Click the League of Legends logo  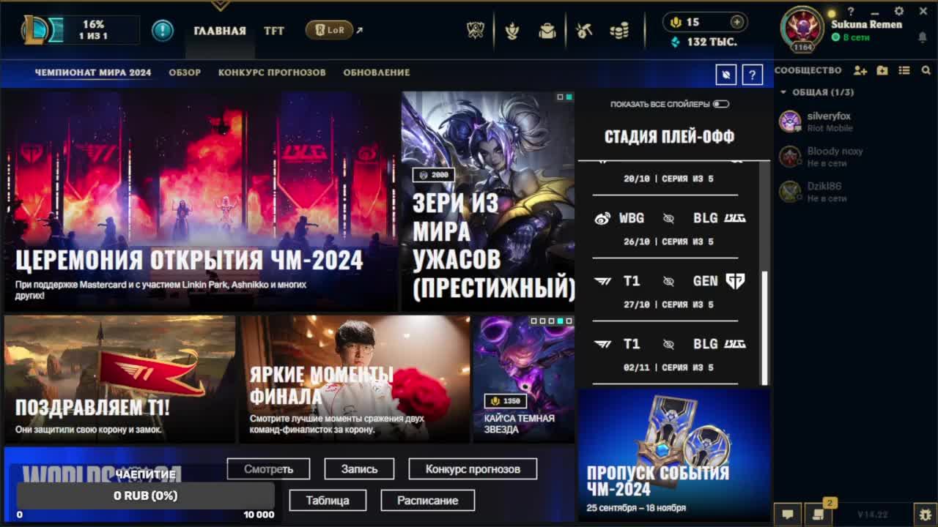(x=35, y=30)
